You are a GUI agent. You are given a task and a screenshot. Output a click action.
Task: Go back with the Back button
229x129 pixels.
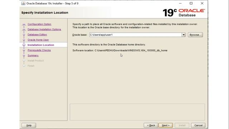(151, 125)
